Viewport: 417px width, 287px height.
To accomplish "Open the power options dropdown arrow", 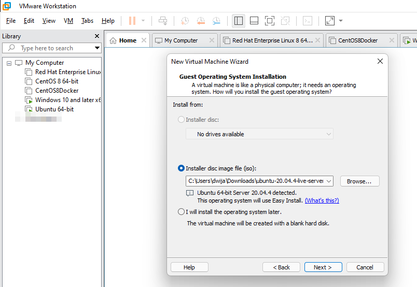I will [143, 21].
